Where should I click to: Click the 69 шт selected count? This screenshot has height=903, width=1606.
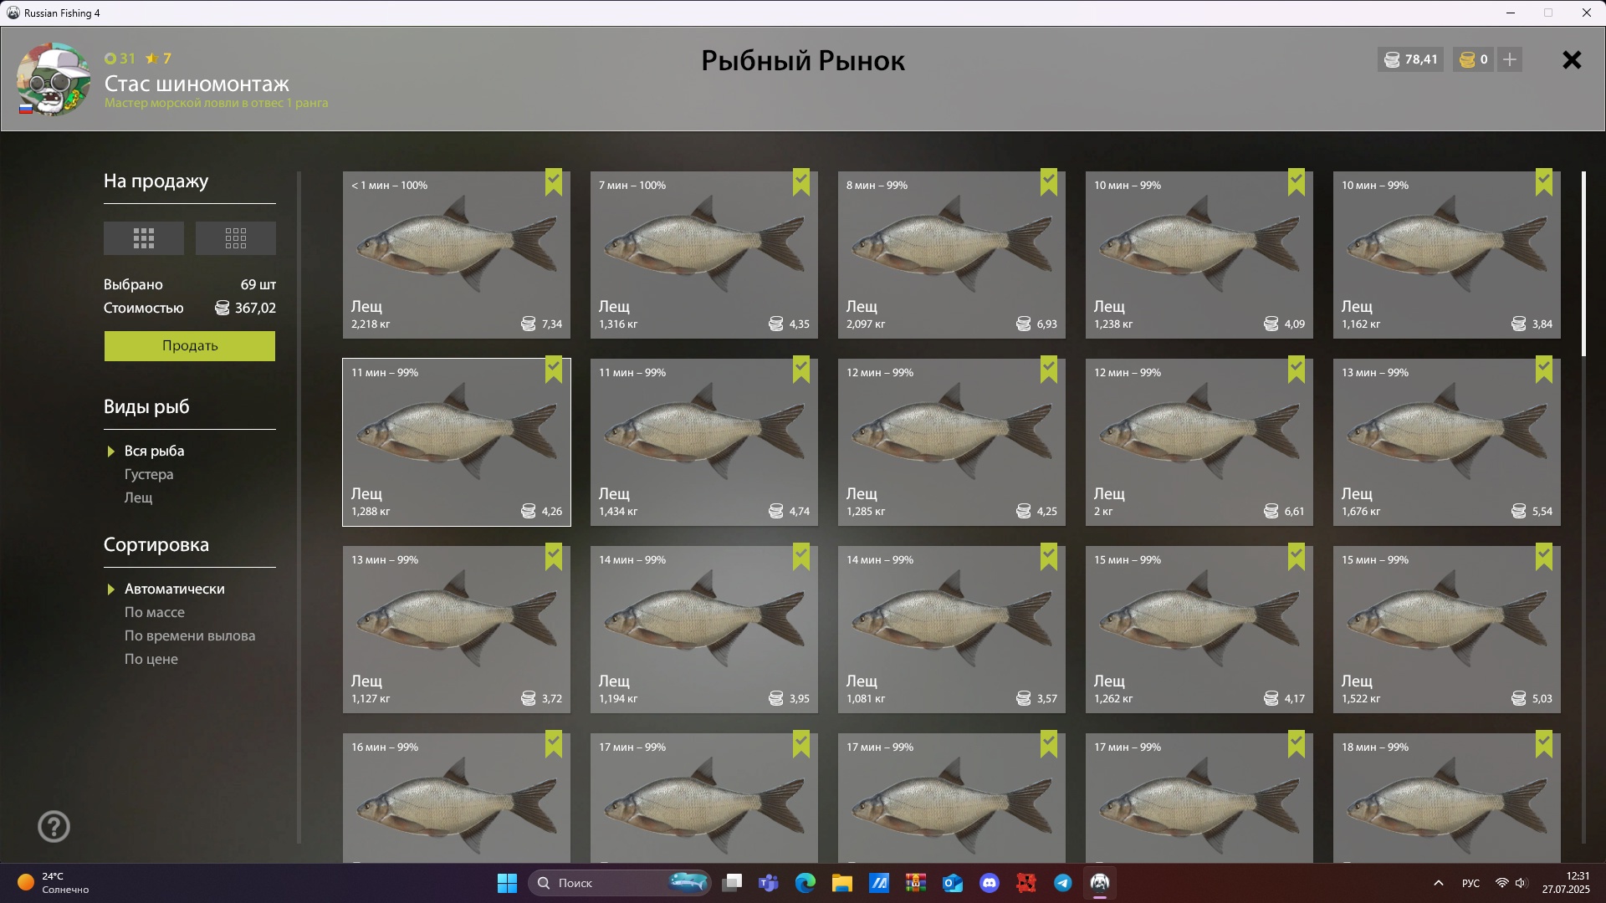258,284
